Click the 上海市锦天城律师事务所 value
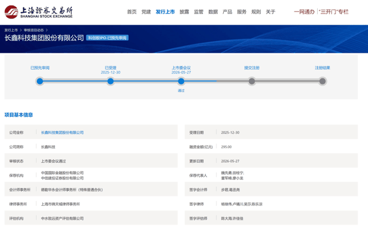 (60, 204)
